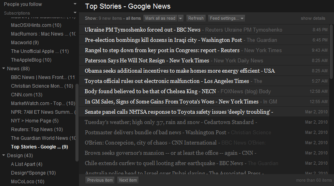
Task: Open Christian Science Monitor feed
Action: [x=42, y=86]
